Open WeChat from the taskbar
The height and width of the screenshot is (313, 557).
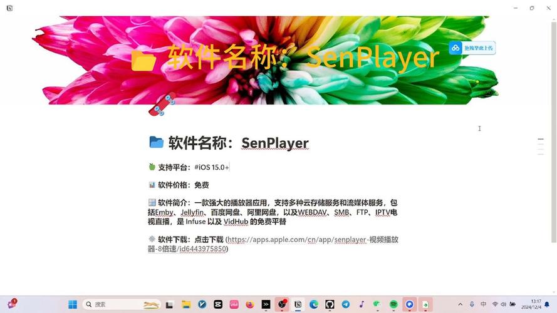point(377,304)
